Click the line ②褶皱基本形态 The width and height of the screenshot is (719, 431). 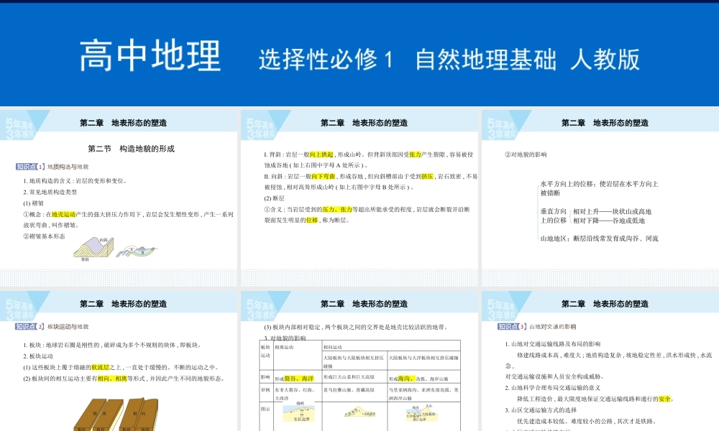(44, 236)
